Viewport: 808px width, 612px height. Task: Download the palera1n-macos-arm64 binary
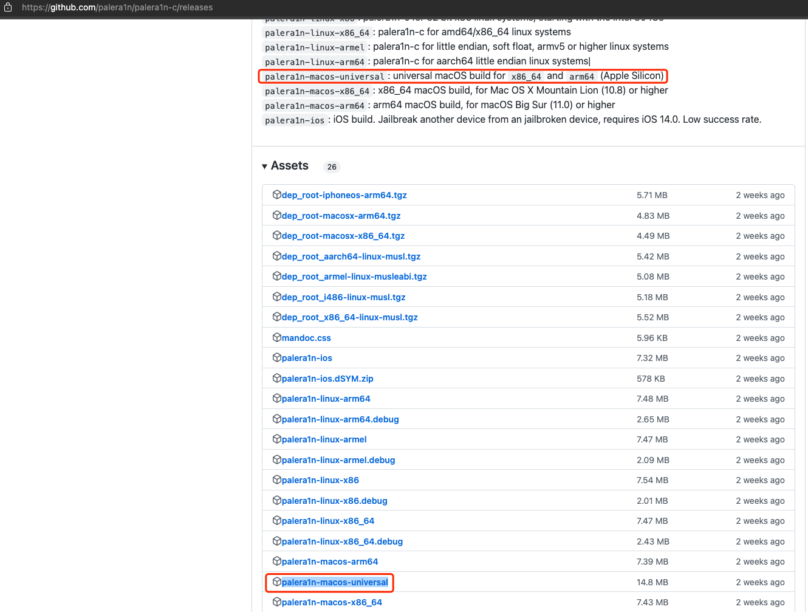tap(330, 562)
